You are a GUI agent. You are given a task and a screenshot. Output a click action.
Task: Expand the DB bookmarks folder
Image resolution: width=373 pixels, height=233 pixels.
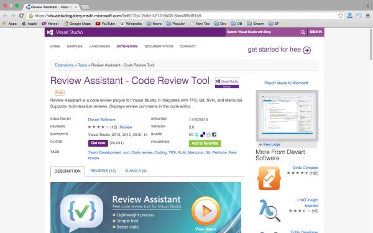pyautogui.click(x=237, y=24)
